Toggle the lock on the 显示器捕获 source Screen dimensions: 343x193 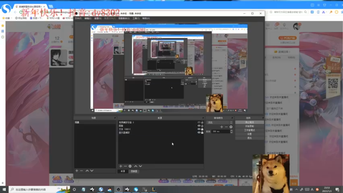(x=202, y=133)
